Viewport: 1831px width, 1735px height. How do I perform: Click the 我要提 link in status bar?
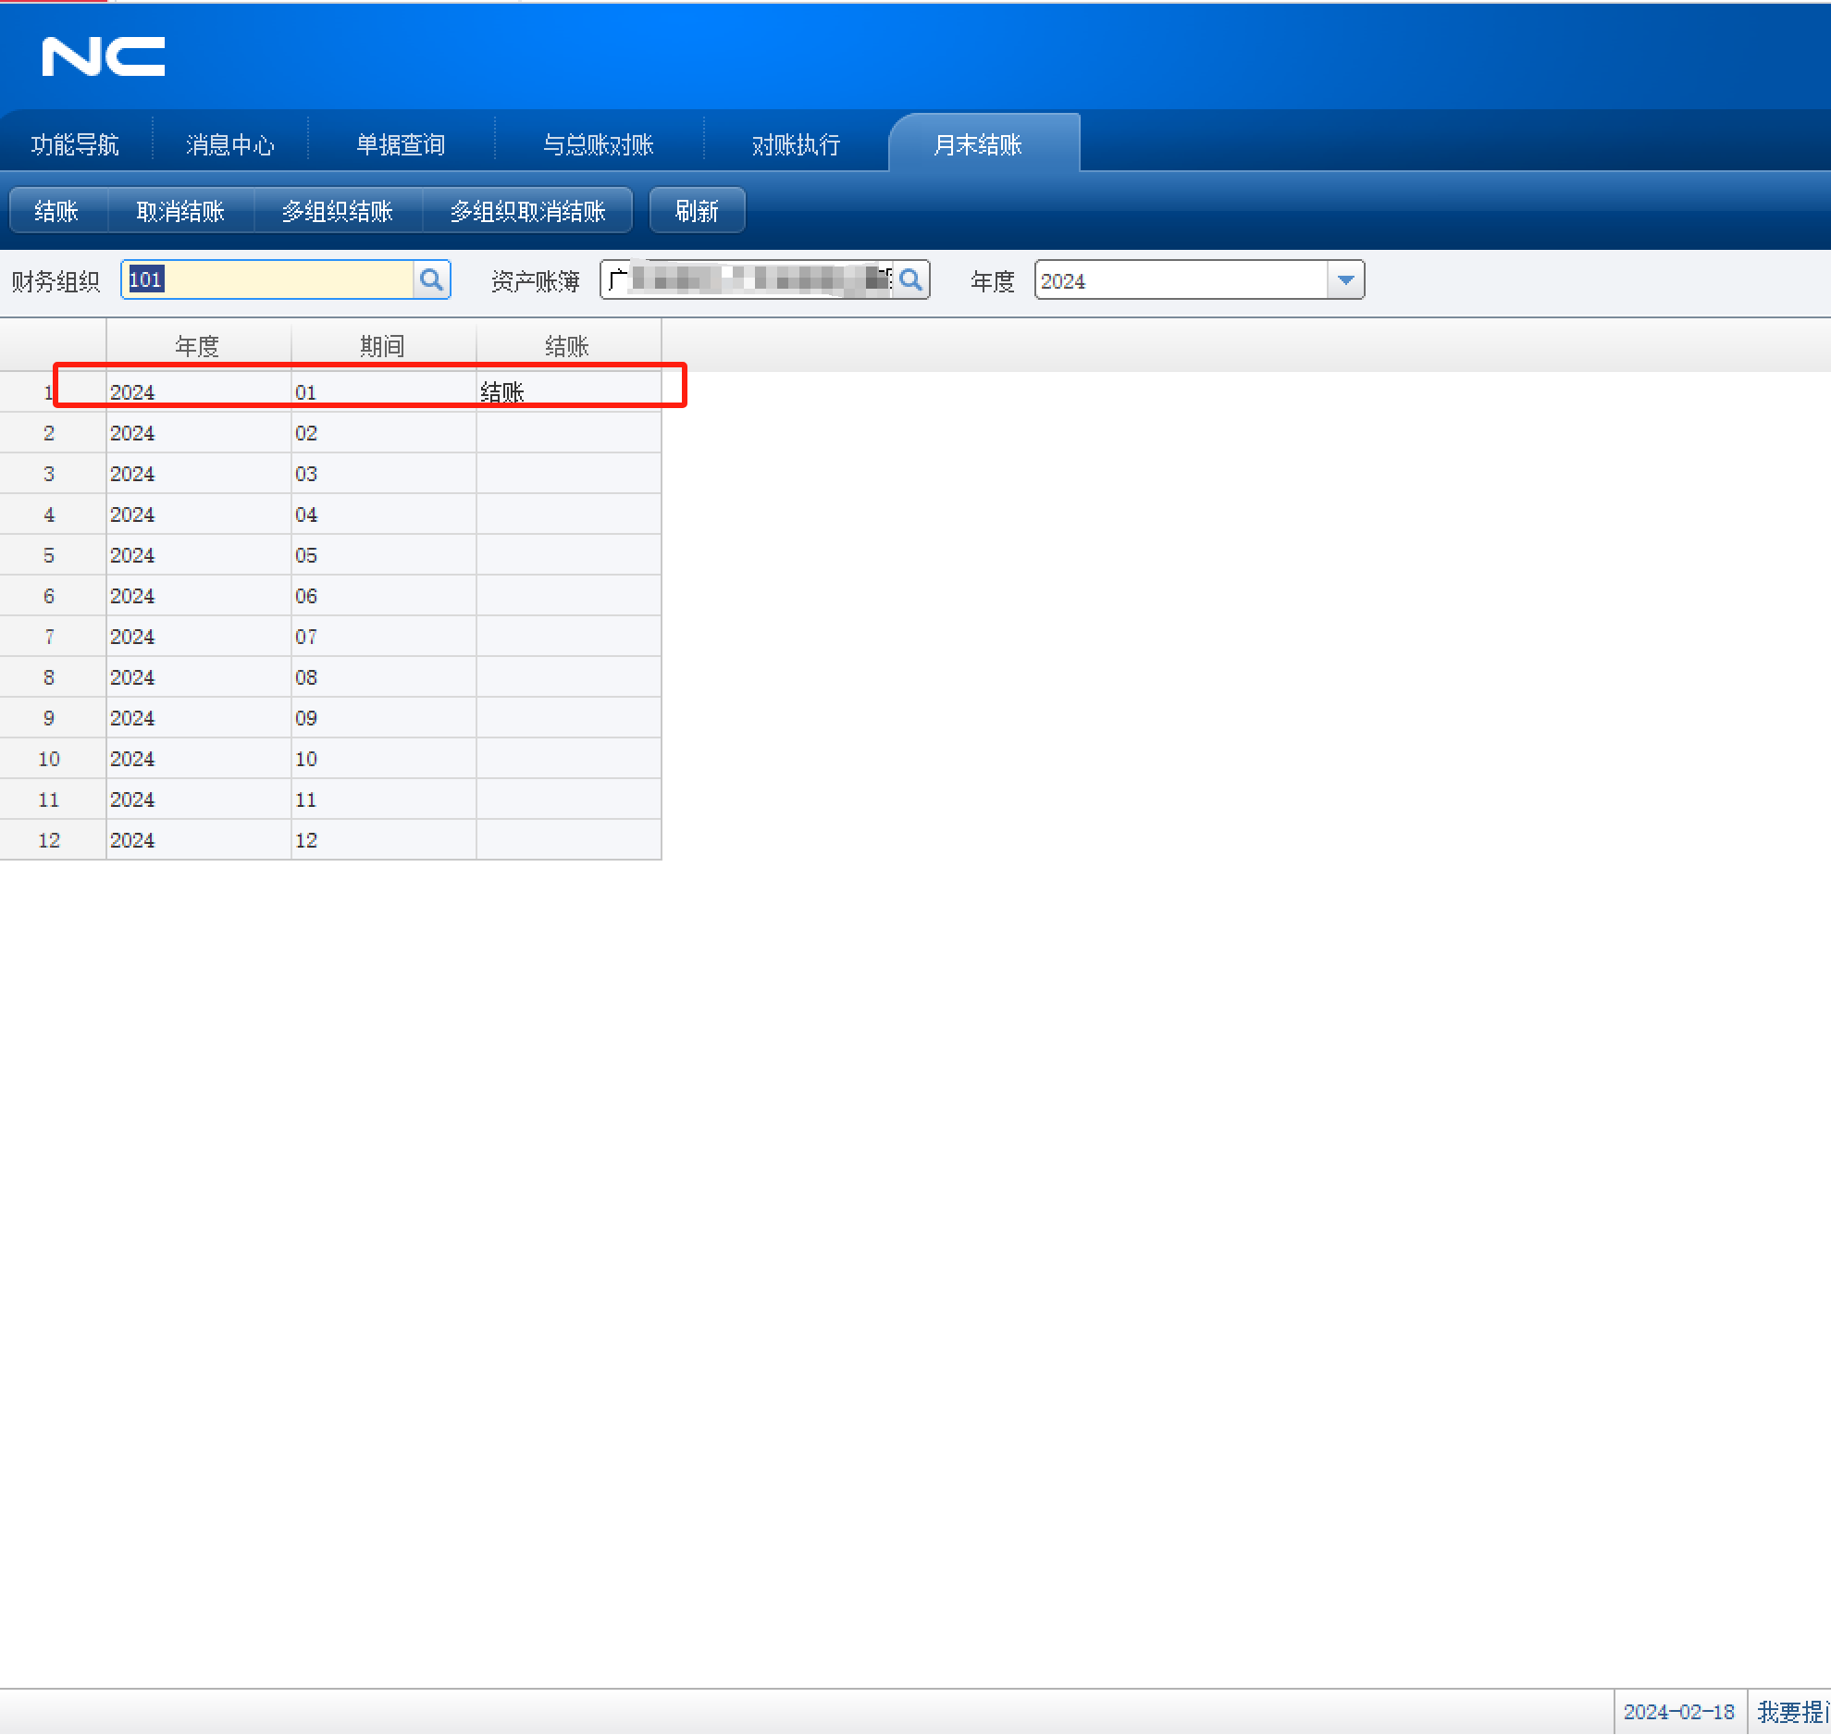1792,1712
